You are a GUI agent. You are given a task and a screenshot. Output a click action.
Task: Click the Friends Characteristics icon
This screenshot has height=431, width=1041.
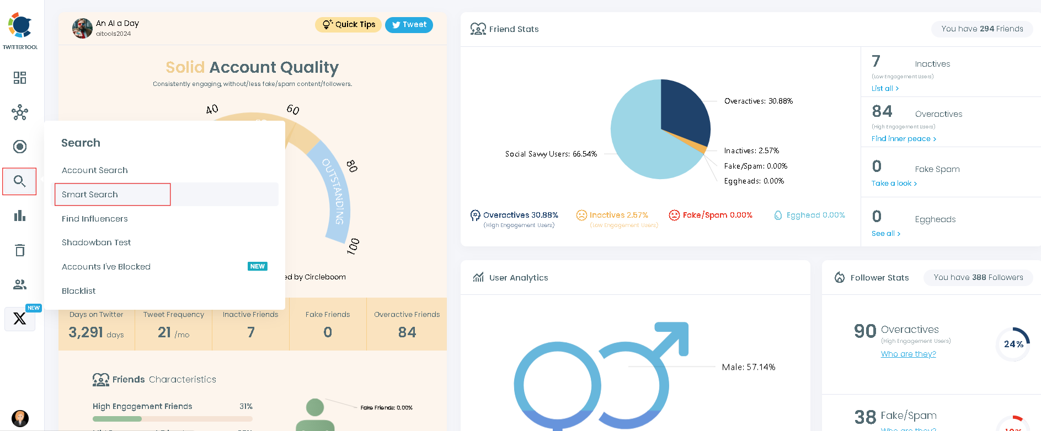point(101,379)
